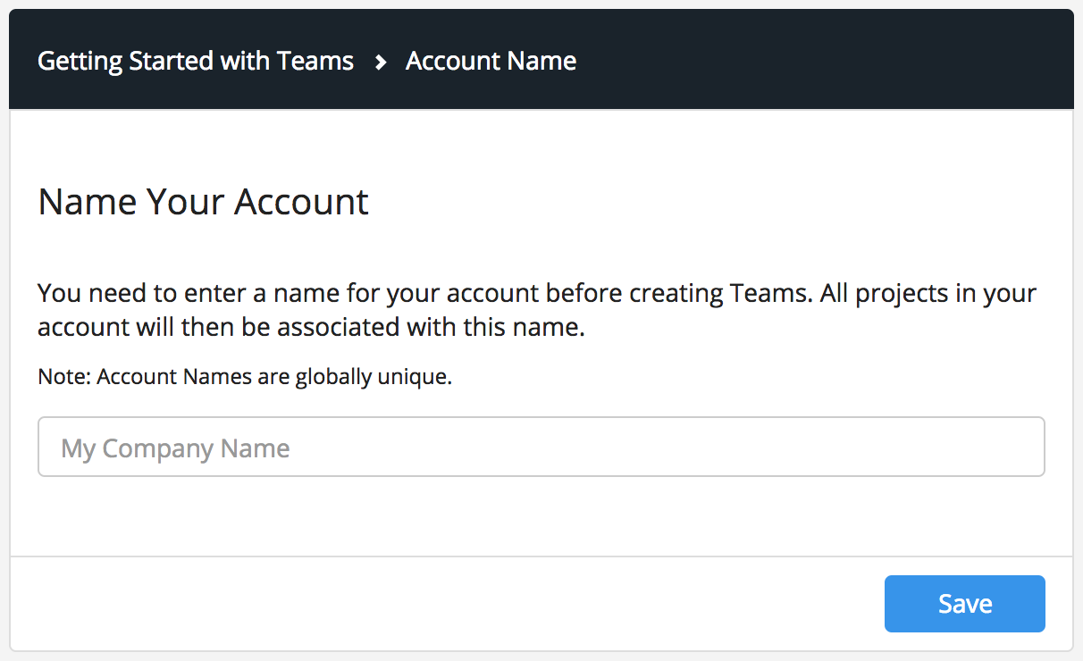Click the 'My Company Name' placeholder text
The height and width of the screenshot is (661, 1083).
175,447
